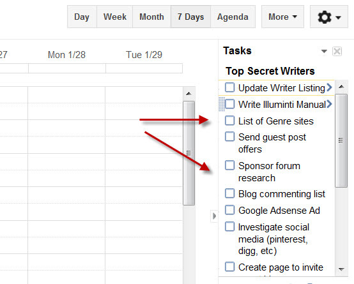Viewport: 354px width, 284px height.
Task: Open the settings gear menu
Action: 329,17
